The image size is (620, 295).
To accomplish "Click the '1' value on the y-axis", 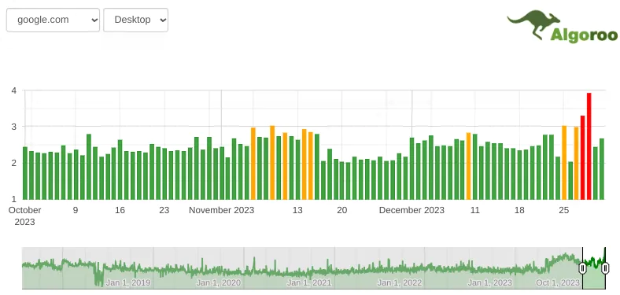I will (14, 199).
